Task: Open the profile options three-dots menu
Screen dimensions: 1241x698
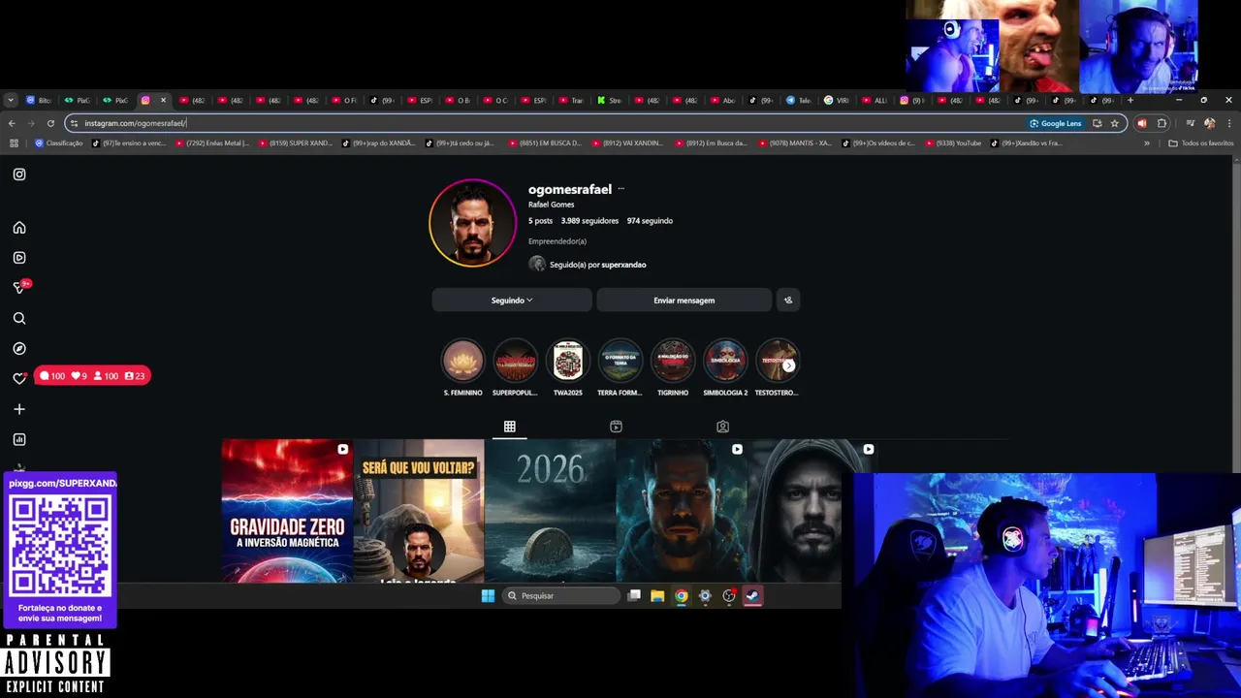Action: 621,189
